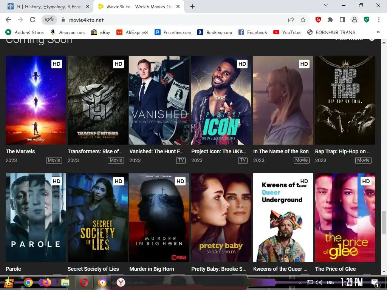Screen dimensions: 387x290
Task: Open the Kweens of the Queer Underground poster
Action: (283, 217)
